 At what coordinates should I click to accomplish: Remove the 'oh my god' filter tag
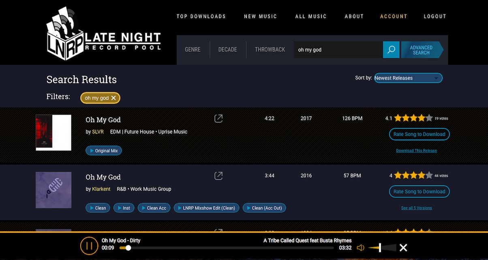coord(113,98)
